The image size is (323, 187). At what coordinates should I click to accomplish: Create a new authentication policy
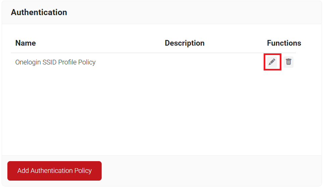tap(54, 171)
